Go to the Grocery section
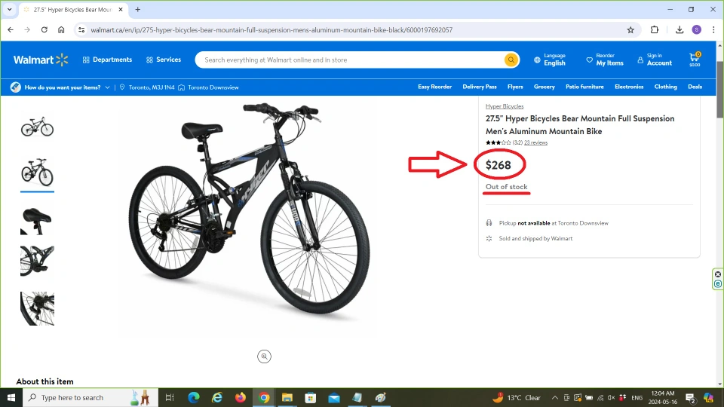This screenshot has width=724, height=407. point(544,87)
